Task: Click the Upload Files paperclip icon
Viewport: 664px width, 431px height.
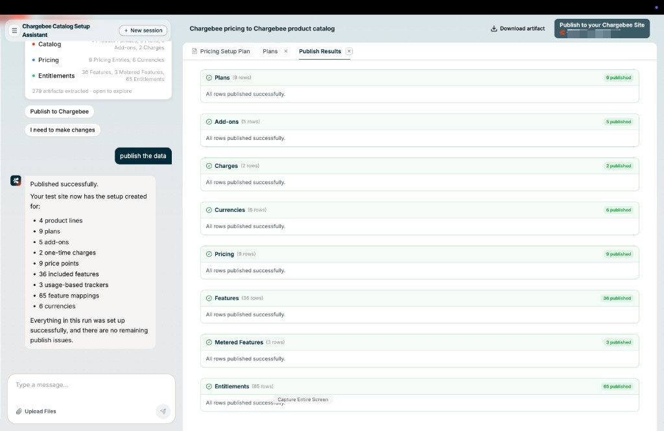Action: [19, 411]
